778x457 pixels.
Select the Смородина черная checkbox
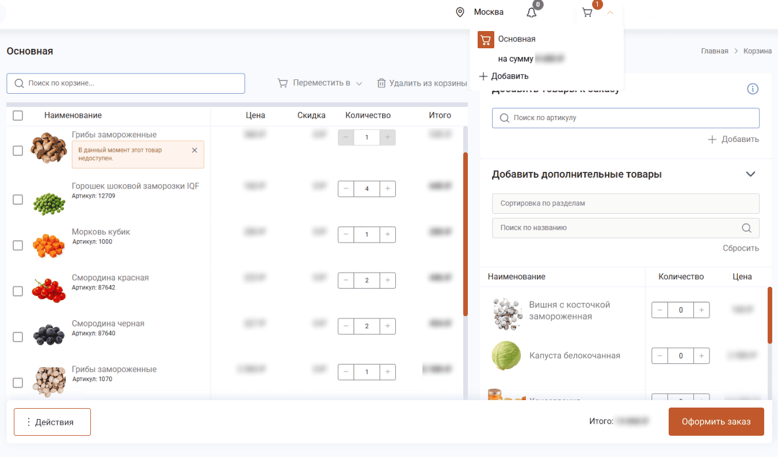[x=18, y=337]
